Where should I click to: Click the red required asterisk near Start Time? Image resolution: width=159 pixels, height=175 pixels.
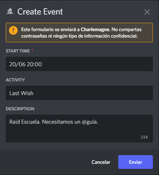pos(32,50)
